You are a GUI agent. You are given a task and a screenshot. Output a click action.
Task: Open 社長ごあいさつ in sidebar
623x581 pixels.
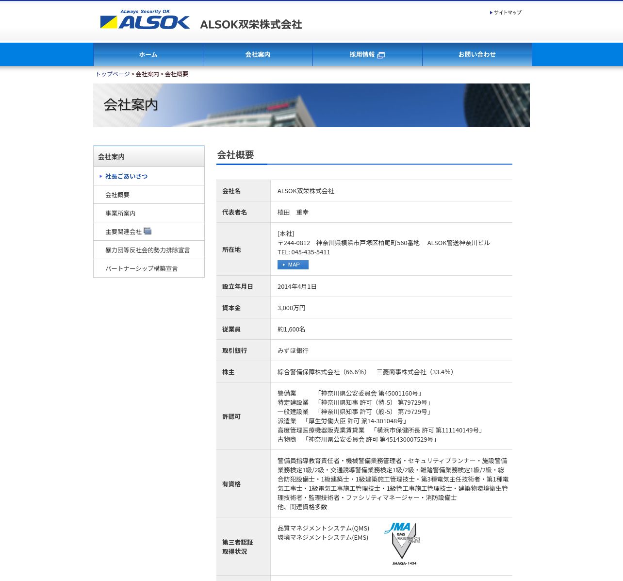pyautogui.click(x=149, y=176)
